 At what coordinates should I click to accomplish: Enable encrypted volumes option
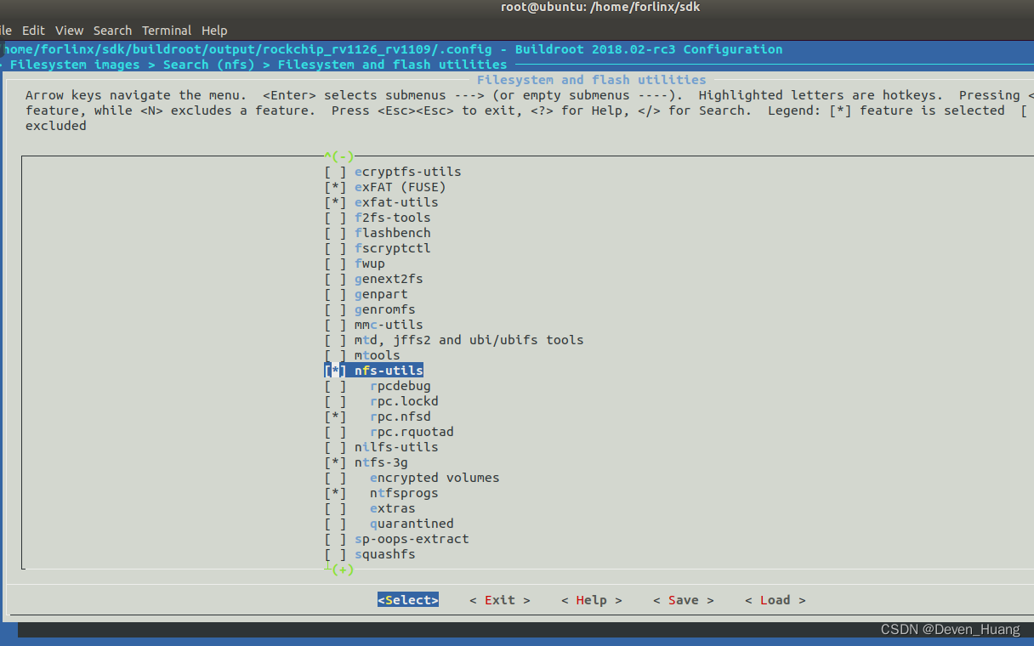pyautogui.click(x=335, y=478)
